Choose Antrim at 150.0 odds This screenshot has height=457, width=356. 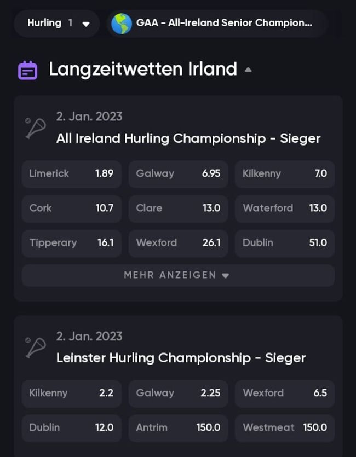[x=178, y=427]
